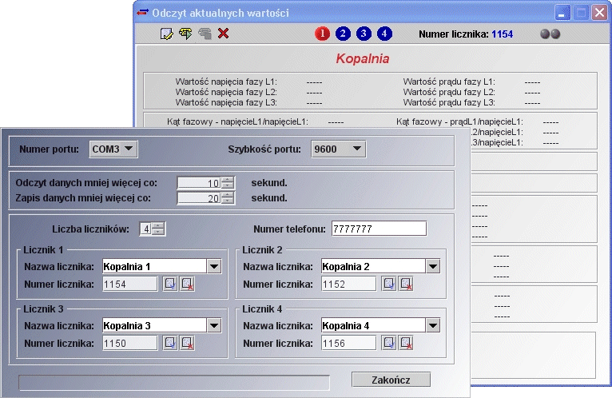
Task: Expand Licznik 3 name dropdown Kopalnia 3
Action: click(x=213, y=325)
